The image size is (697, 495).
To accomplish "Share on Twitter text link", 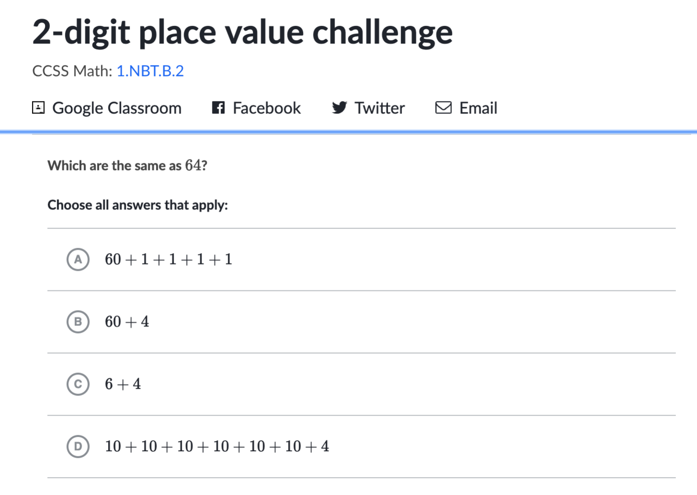I will tap(380, 108).
